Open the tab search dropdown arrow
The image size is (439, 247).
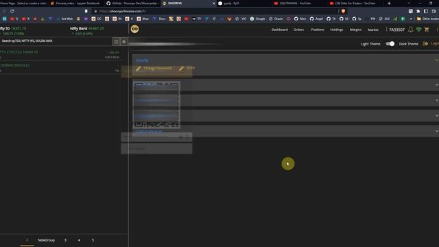click(409, 3)
